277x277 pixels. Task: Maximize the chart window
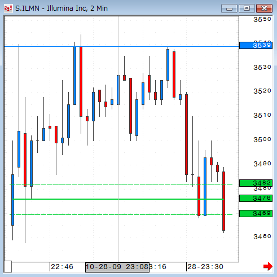pyautogui.click(x=247, y=8)
